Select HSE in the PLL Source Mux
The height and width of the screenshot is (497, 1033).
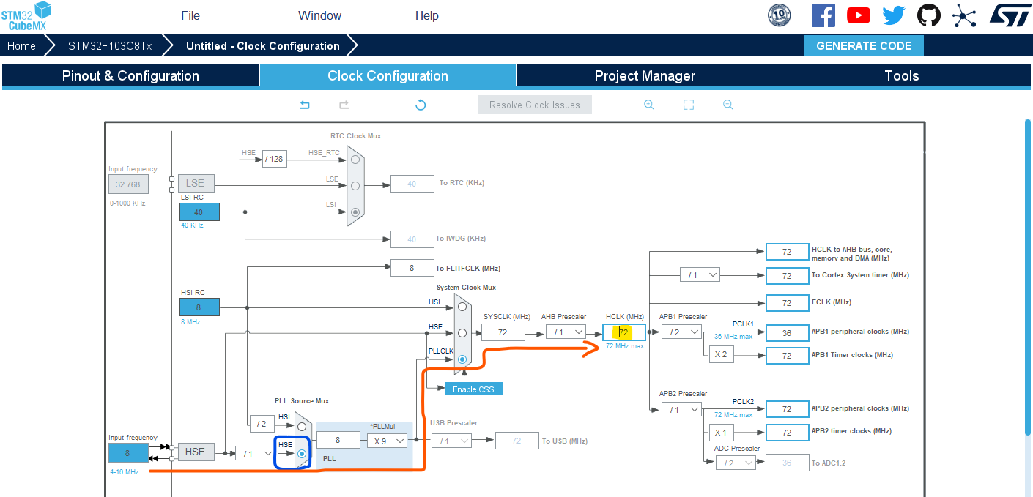(x=303, y=453)
